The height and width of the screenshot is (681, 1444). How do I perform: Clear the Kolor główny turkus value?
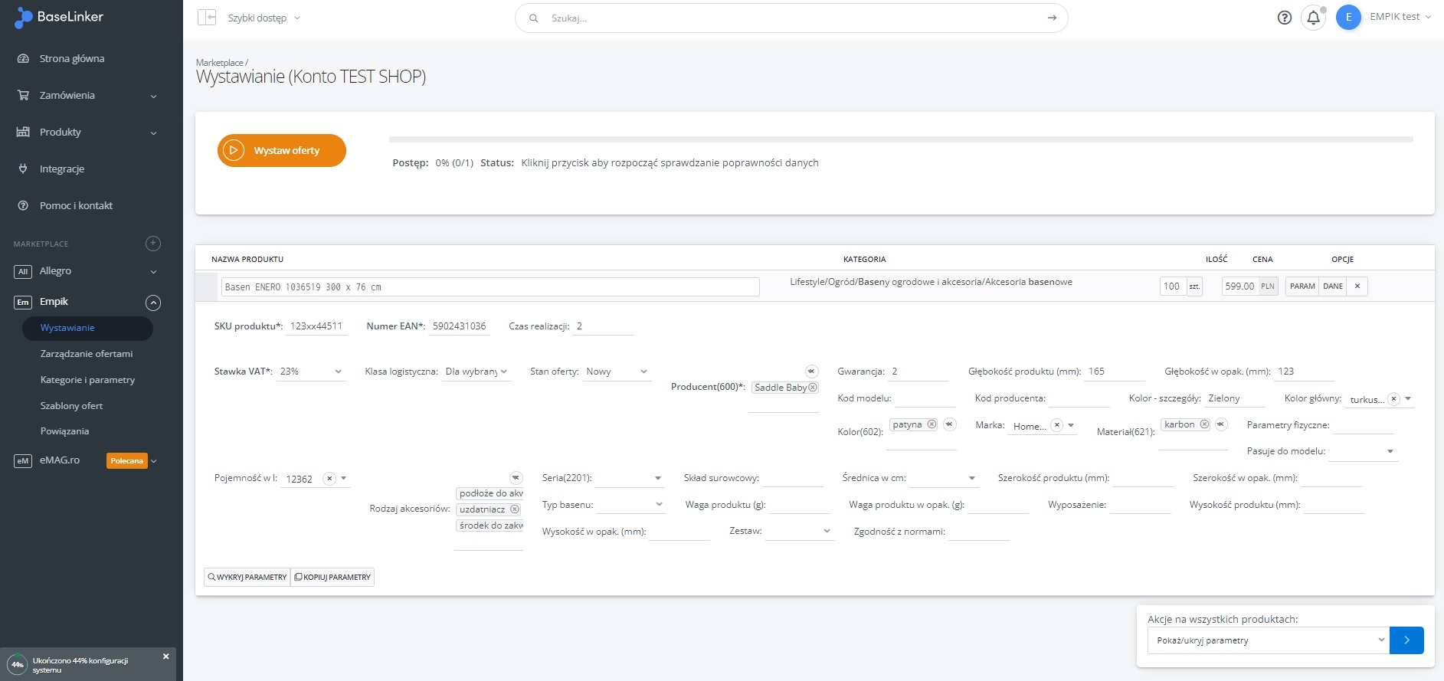pos(1394,399)
